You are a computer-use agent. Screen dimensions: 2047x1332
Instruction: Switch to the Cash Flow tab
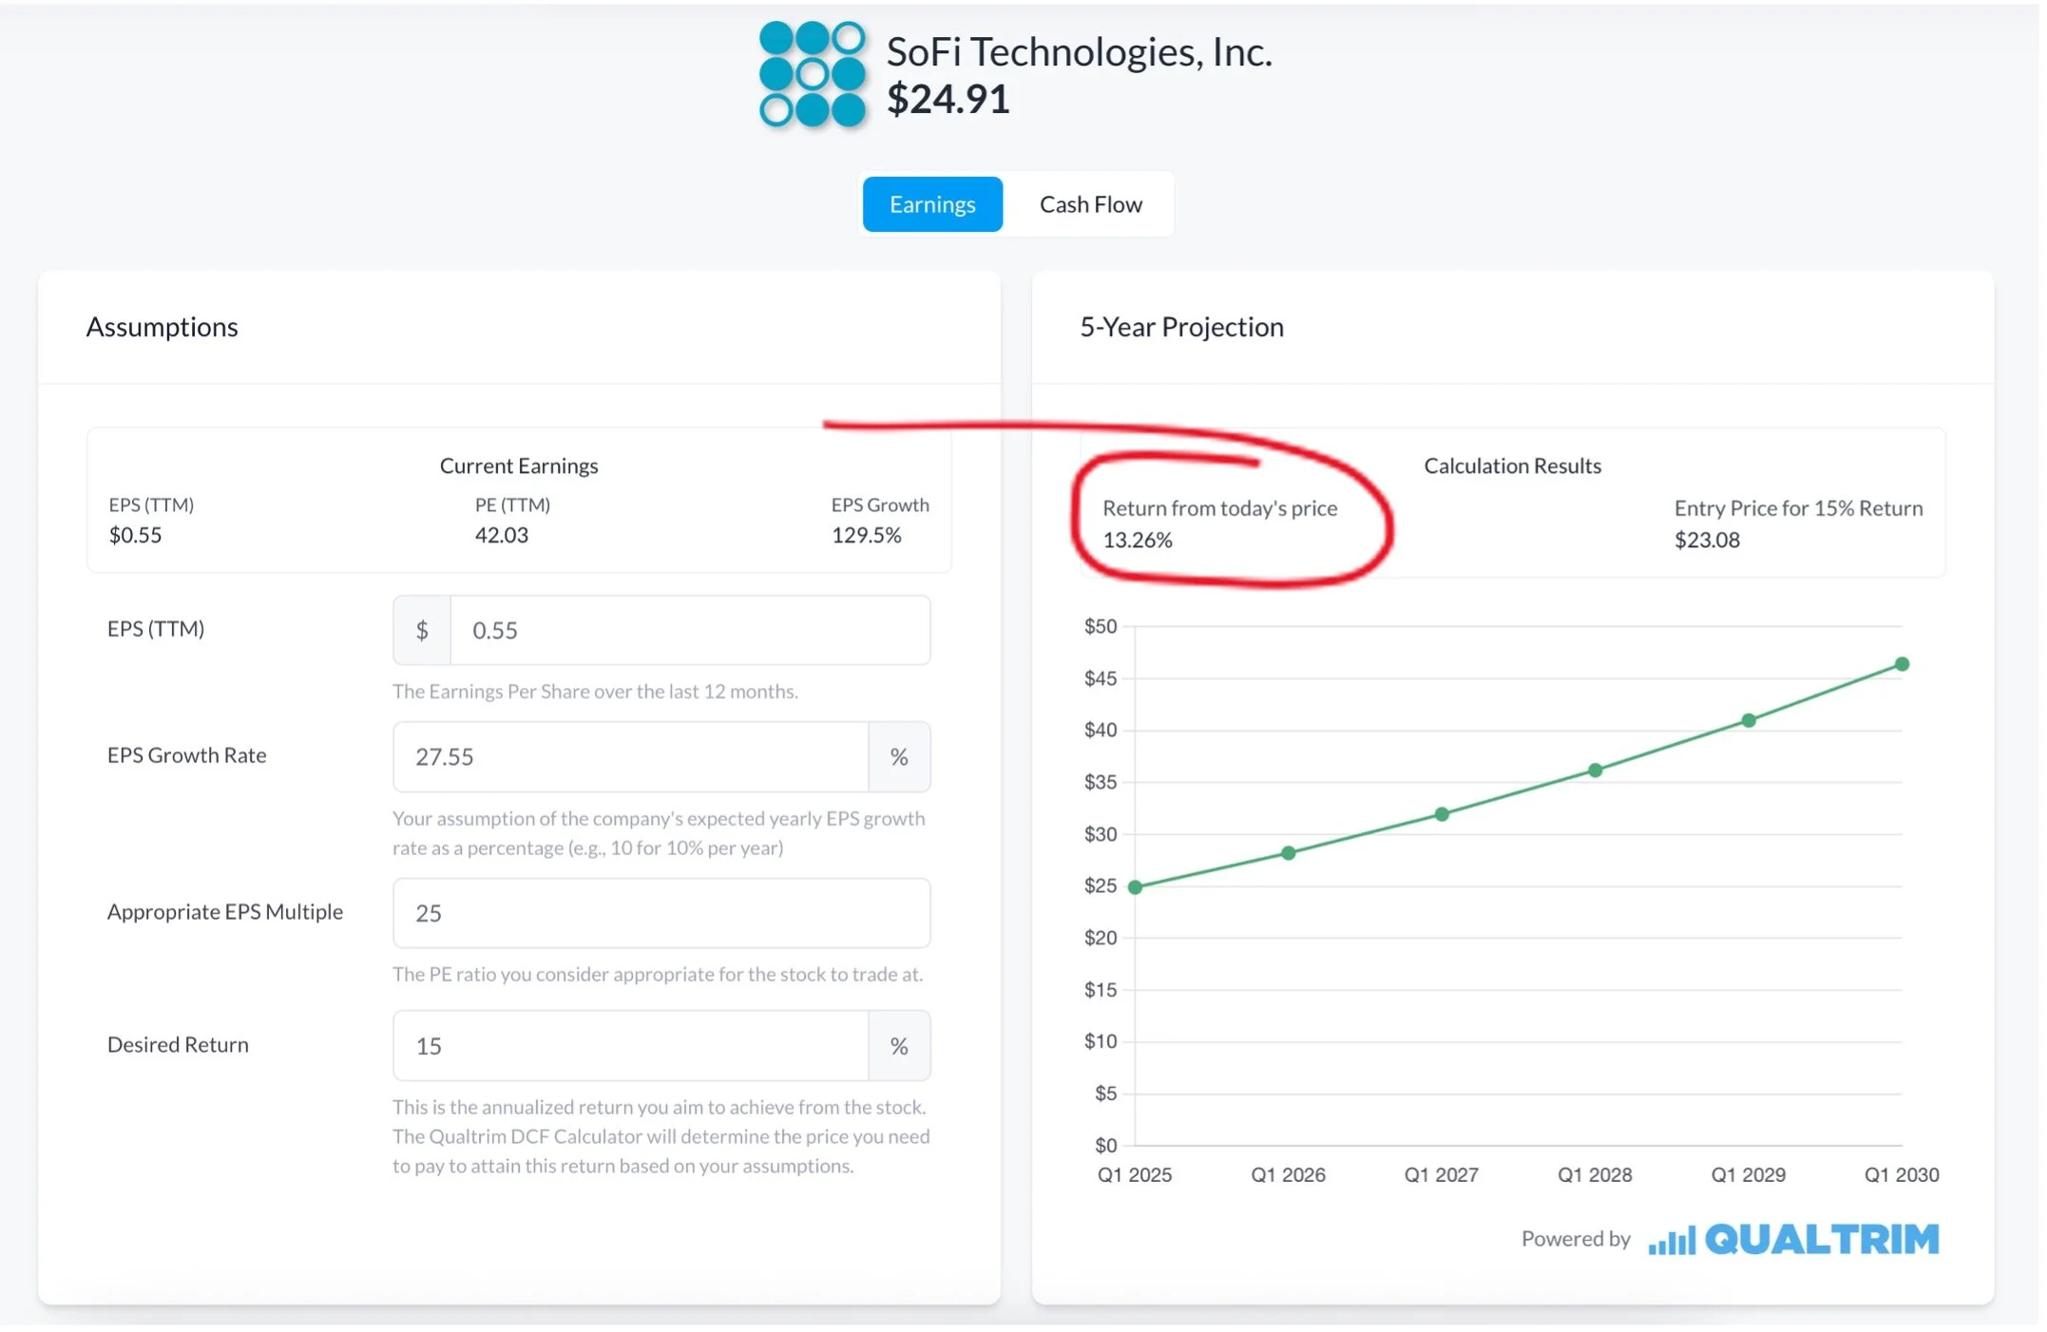coord(1091,204)
